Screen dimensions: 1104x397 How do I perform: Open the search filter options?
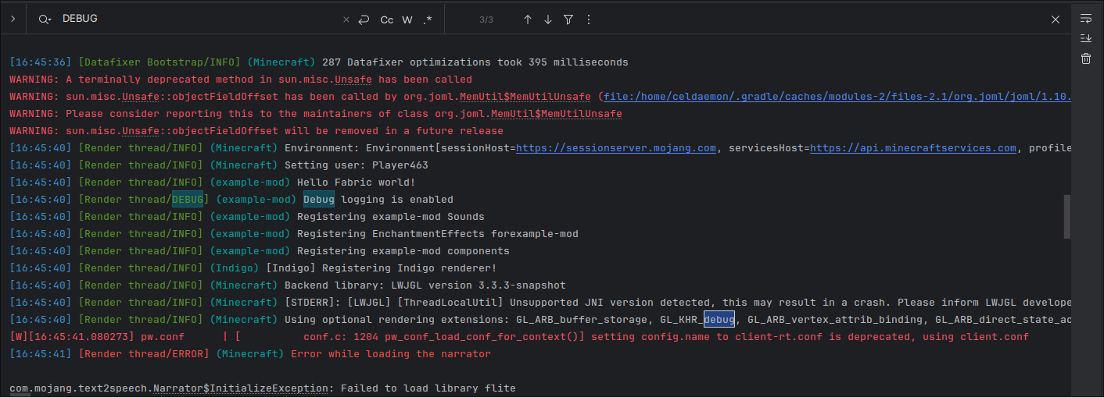[568, 19]
